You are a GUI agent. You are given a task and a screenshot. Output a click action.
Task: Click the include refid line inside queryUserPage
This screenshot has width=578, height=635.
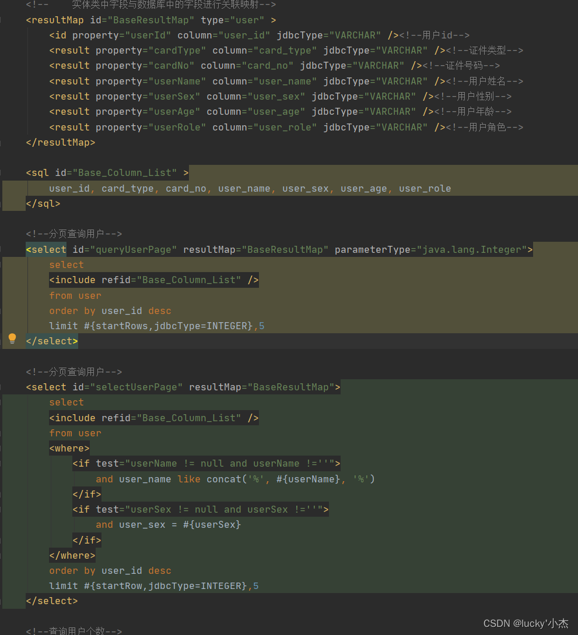pos(153,280)
